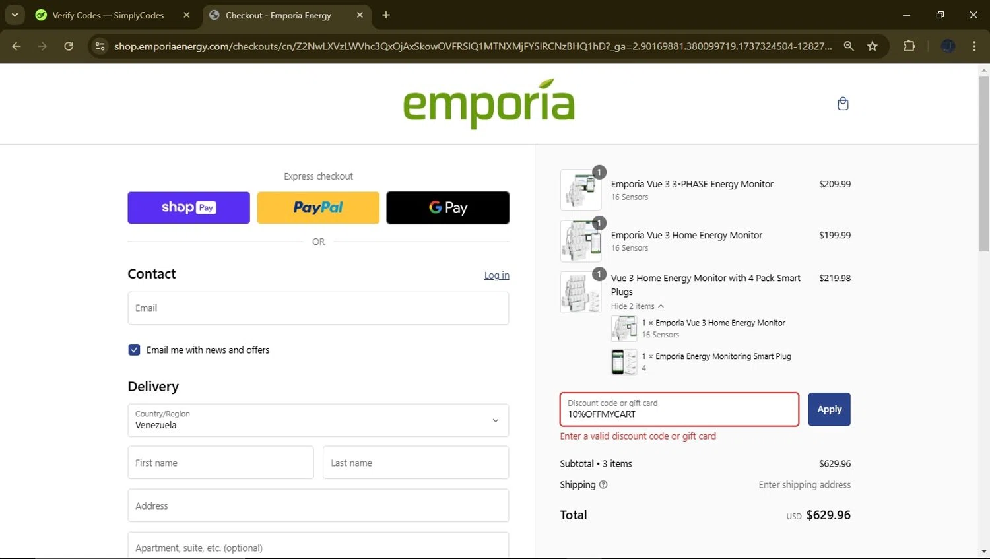The image size is (990, 559).
Task: Click the Contact section heading
Action: 152,274
